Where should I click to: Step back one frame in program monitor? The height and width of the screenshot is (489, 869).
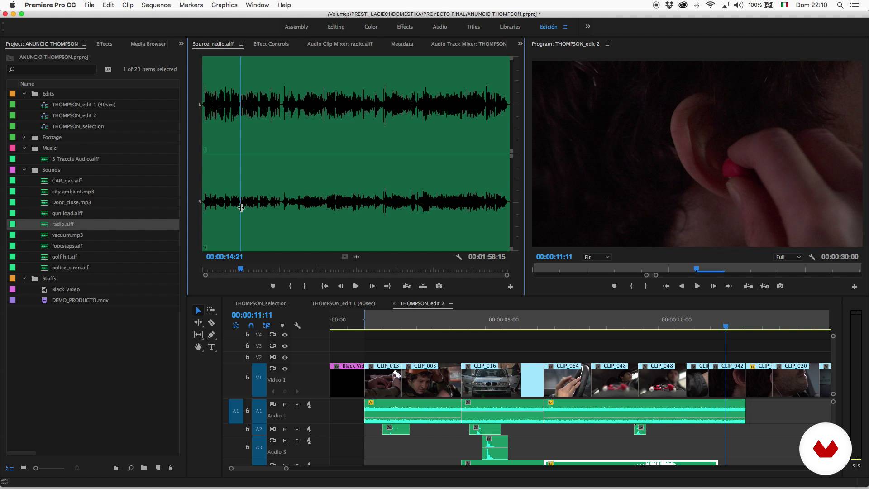click(x=682, y=286)
